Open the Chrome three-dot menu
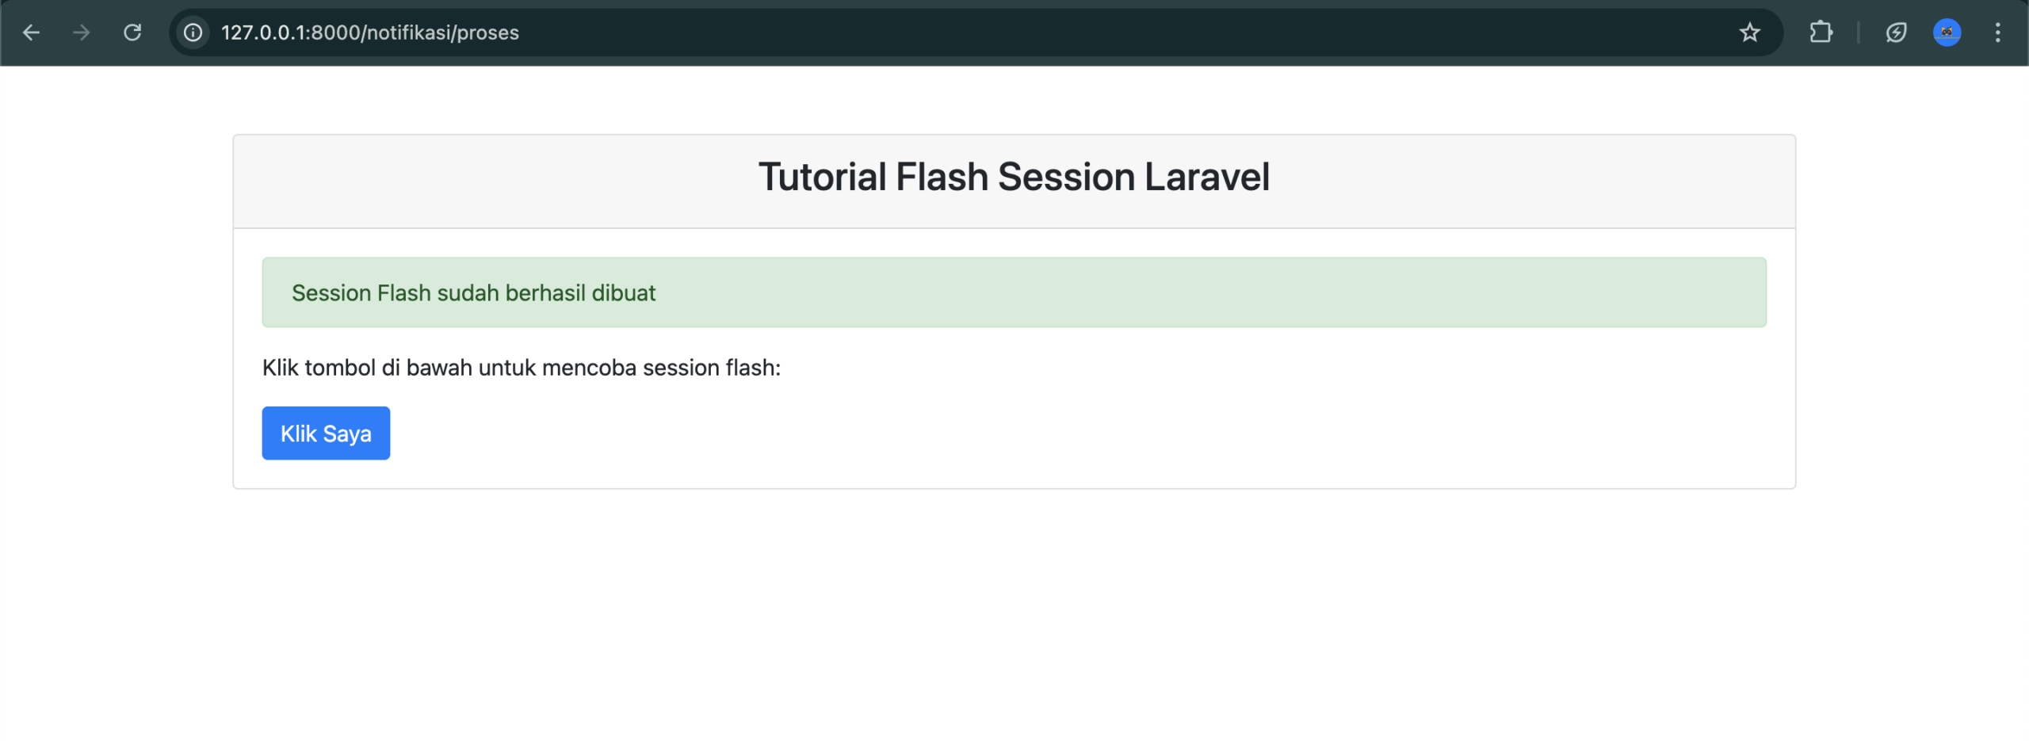The image size is (2029, 741). click(1997, 32)
